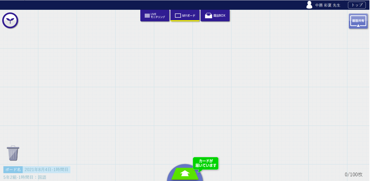
Task: Click the grid icon on LIVE モニタリング
Action: tap(147, 16)
